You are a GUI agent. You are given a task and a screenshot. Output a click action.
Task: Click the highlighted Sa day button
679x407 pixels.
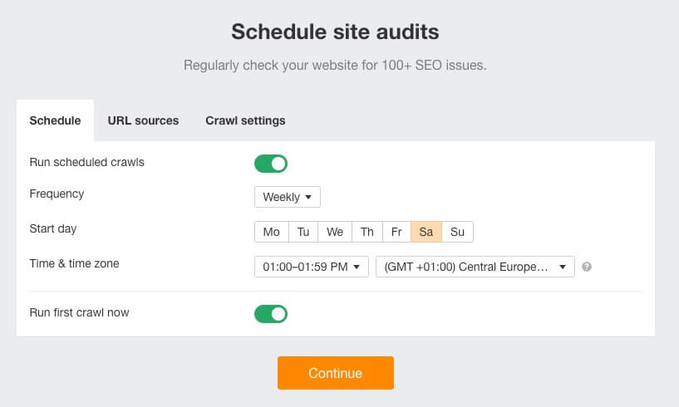pos(426,232)
